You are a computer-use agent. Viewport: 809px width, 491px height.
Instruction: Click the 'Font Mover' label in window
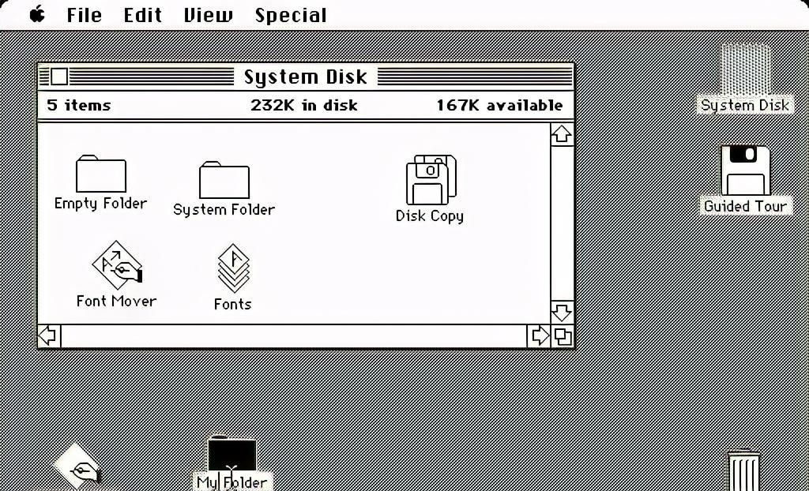coord(117,301)
